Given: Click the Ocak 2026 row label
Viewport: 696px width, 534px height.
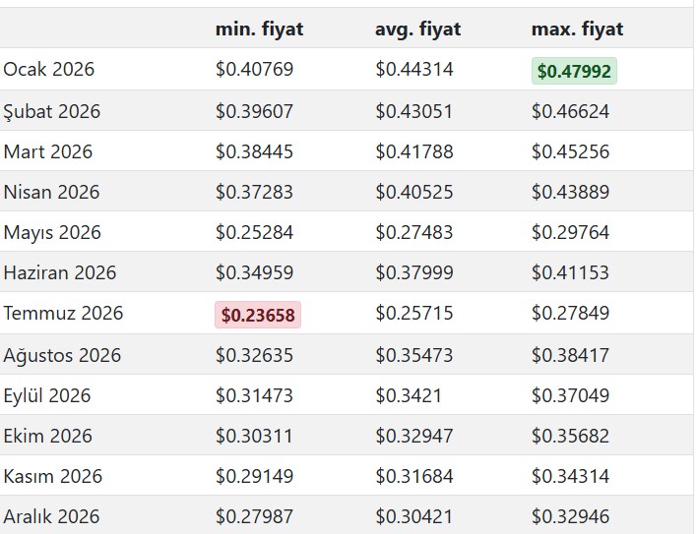Looking at the screenshot, I should coord(49,70).
